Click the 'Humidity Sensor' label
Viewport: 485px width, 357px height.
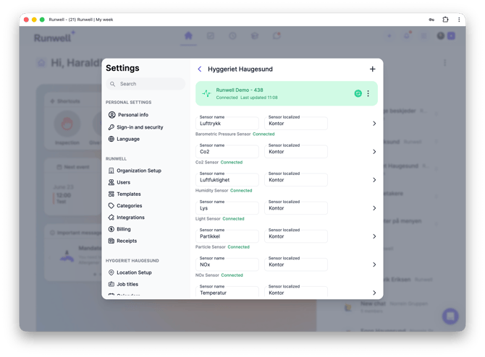tap(212, 191)
